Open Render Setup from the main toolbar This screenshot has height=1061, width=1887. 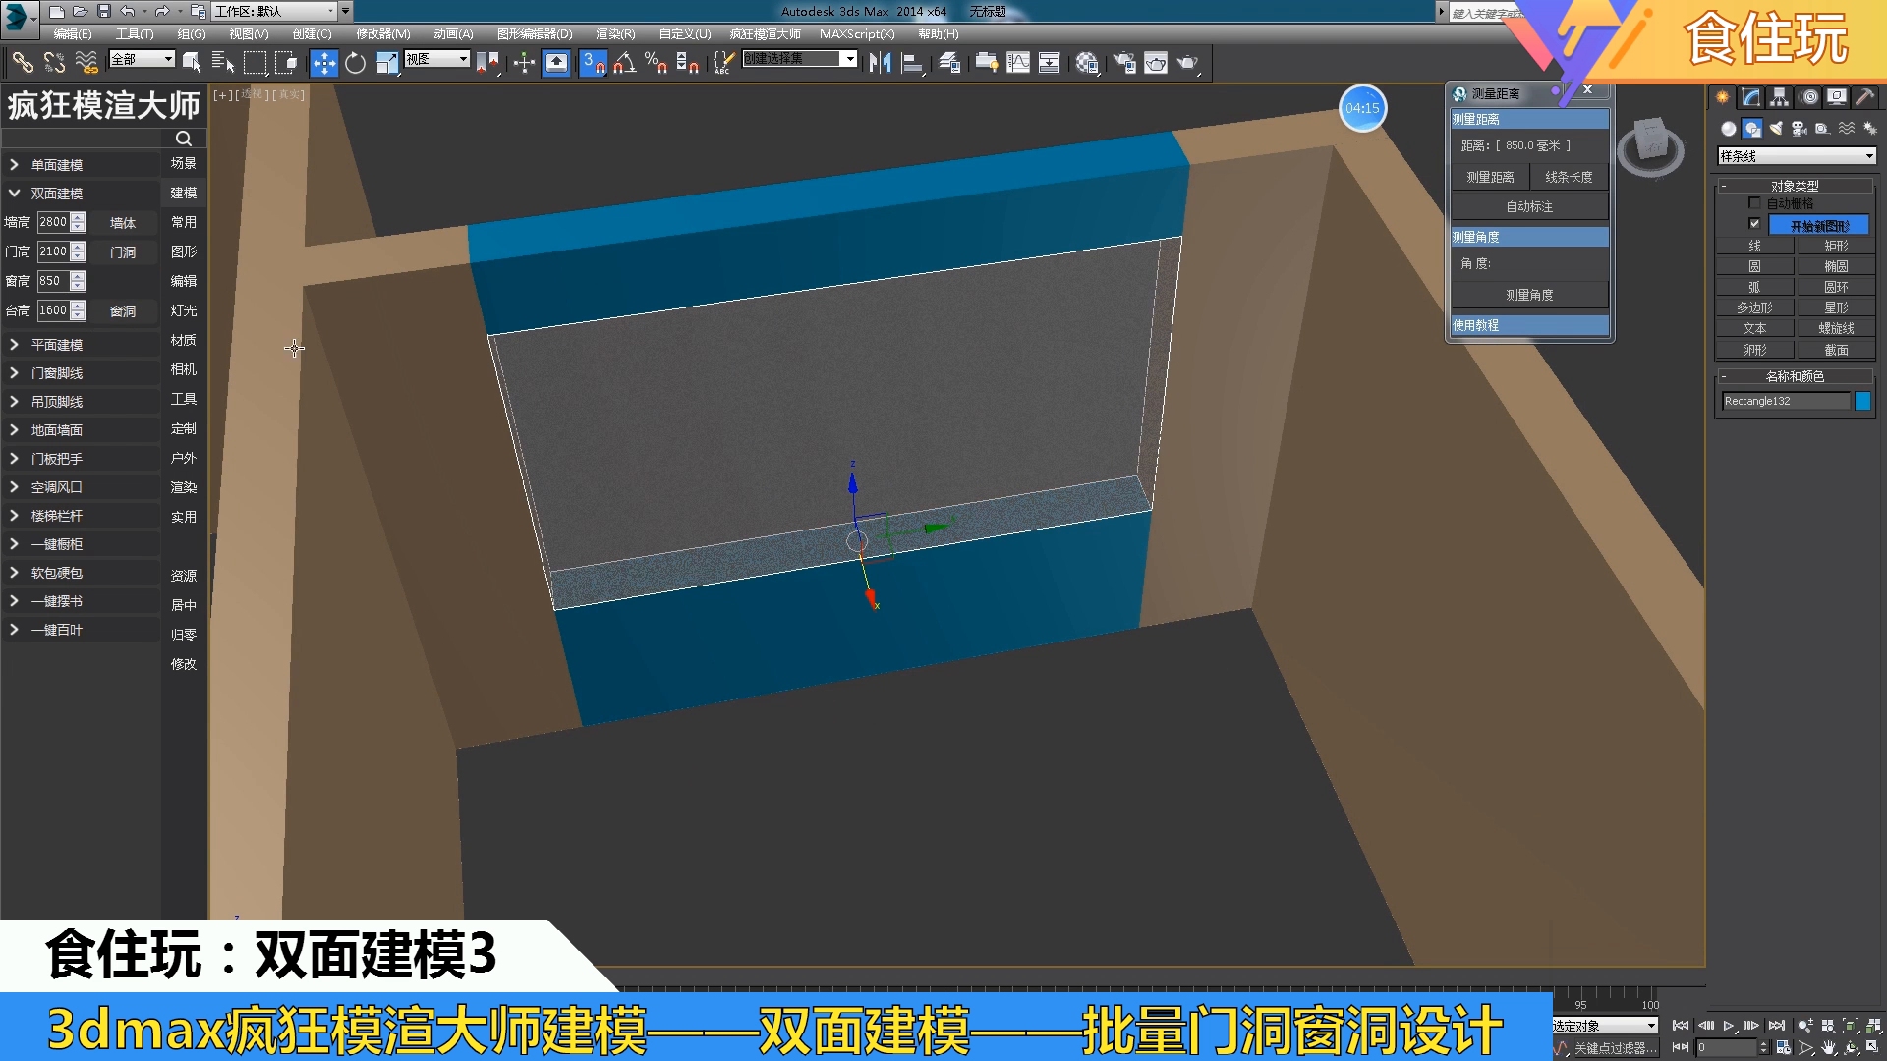click(x=1126, y=63)
